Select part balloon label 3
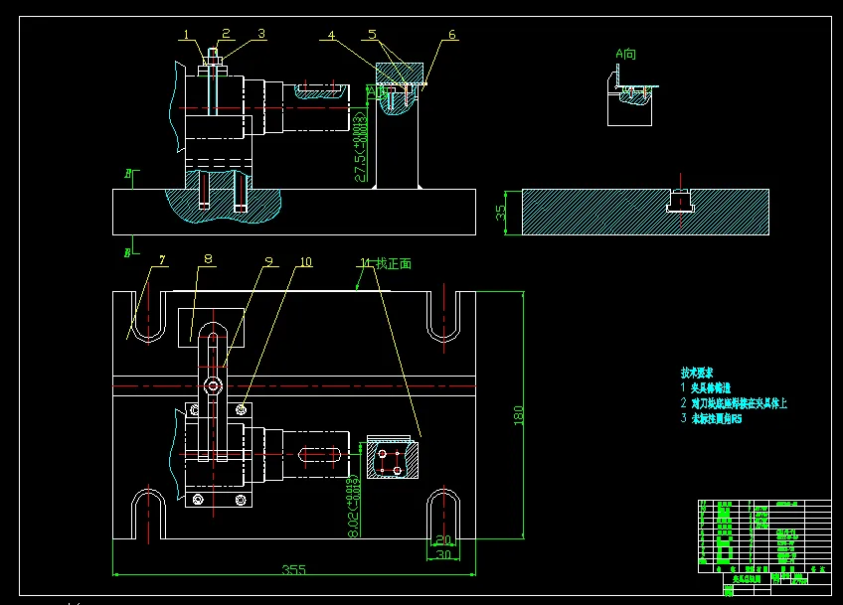Screen dimensions: 843x605 261,34
